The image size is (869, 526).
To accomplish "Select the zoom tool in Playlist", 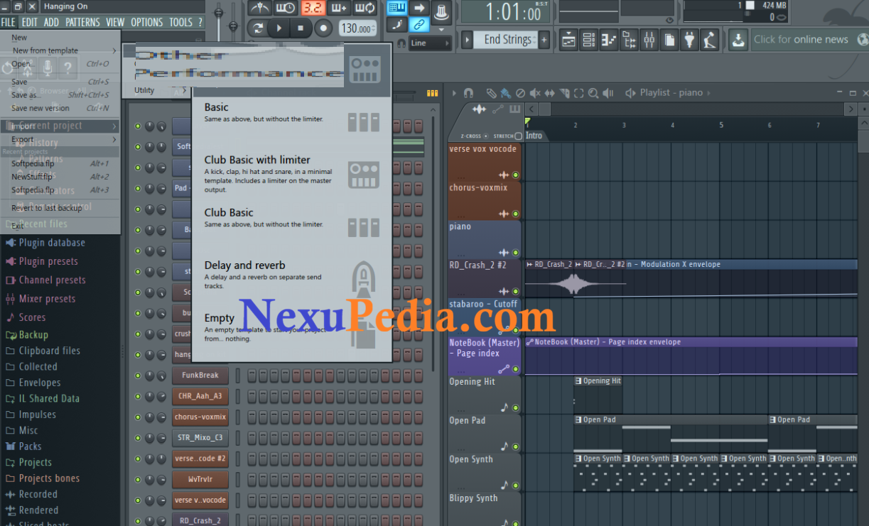I will pyautogui.click(x=593, y=93).
